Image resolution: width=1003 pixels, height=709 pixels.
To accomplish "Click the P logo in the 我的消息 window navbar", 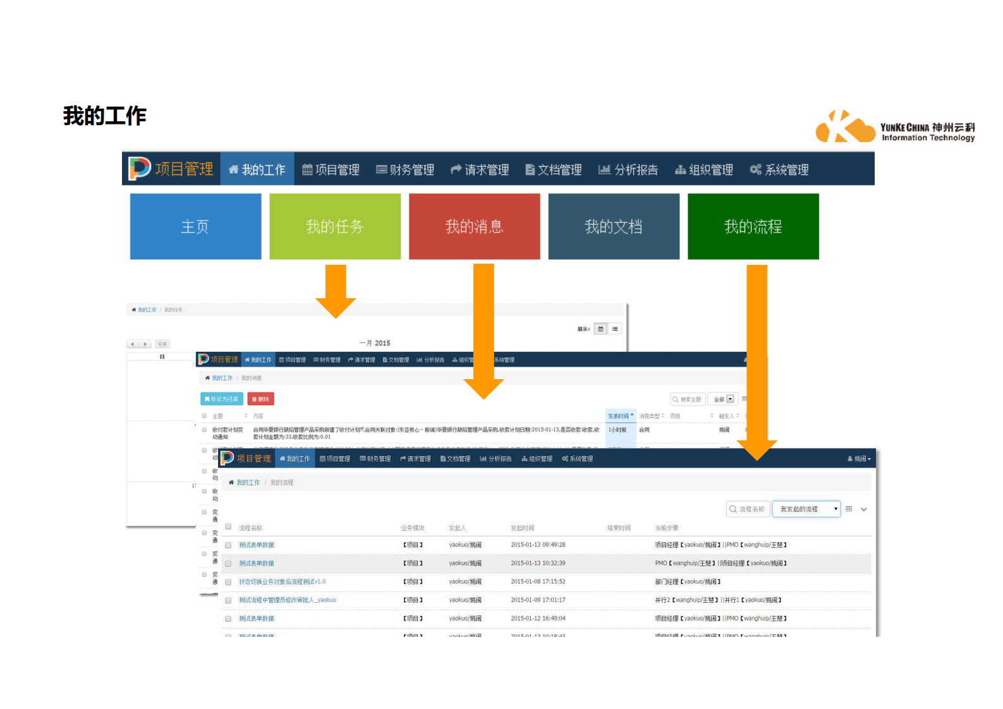I will coord(204,359).
